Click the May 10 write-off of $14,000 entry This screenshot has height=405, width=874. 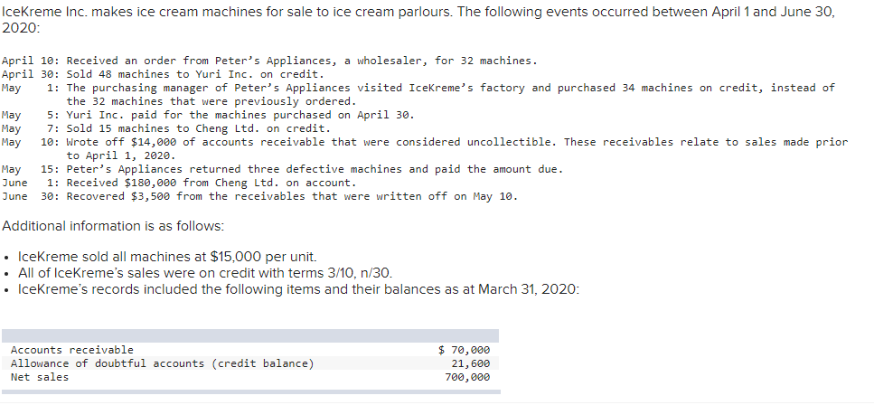pyautogui.click(x=425, y=148)
